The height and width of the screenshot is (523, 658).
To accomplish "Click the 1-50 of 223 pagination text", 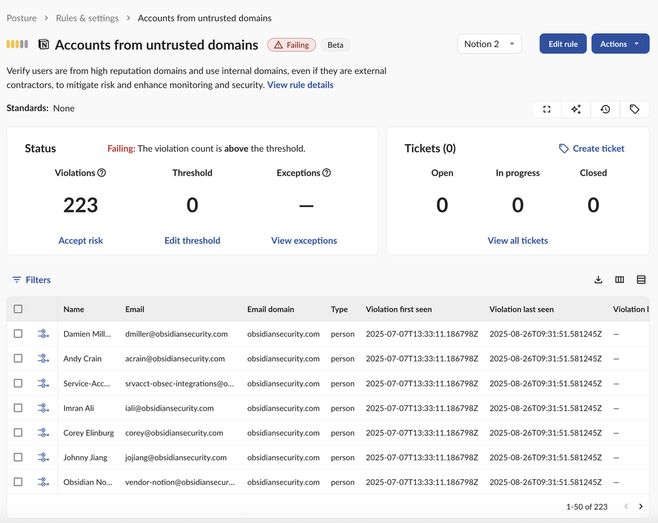I will point(587,507).
